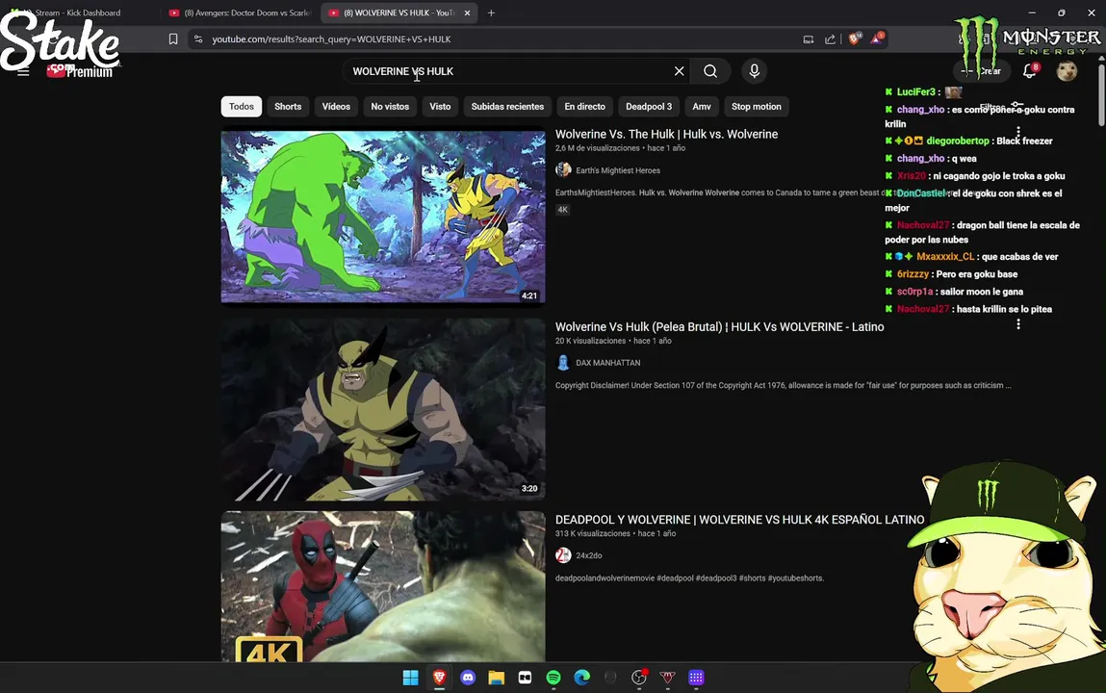Image resolution: width=1106 pixels, height=693 pixels.
Task: Open Windows Start menu
Action: 410,678
